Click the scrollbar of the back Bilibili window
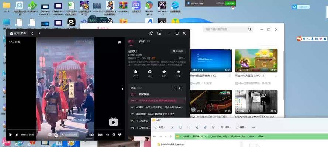 coord(284,75)
